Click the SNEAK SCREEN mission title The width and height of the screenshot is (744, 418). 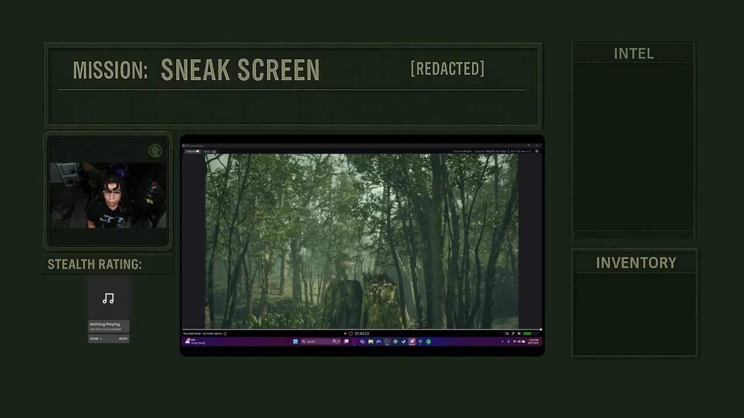pyautogui.click(x=240, y=70)
